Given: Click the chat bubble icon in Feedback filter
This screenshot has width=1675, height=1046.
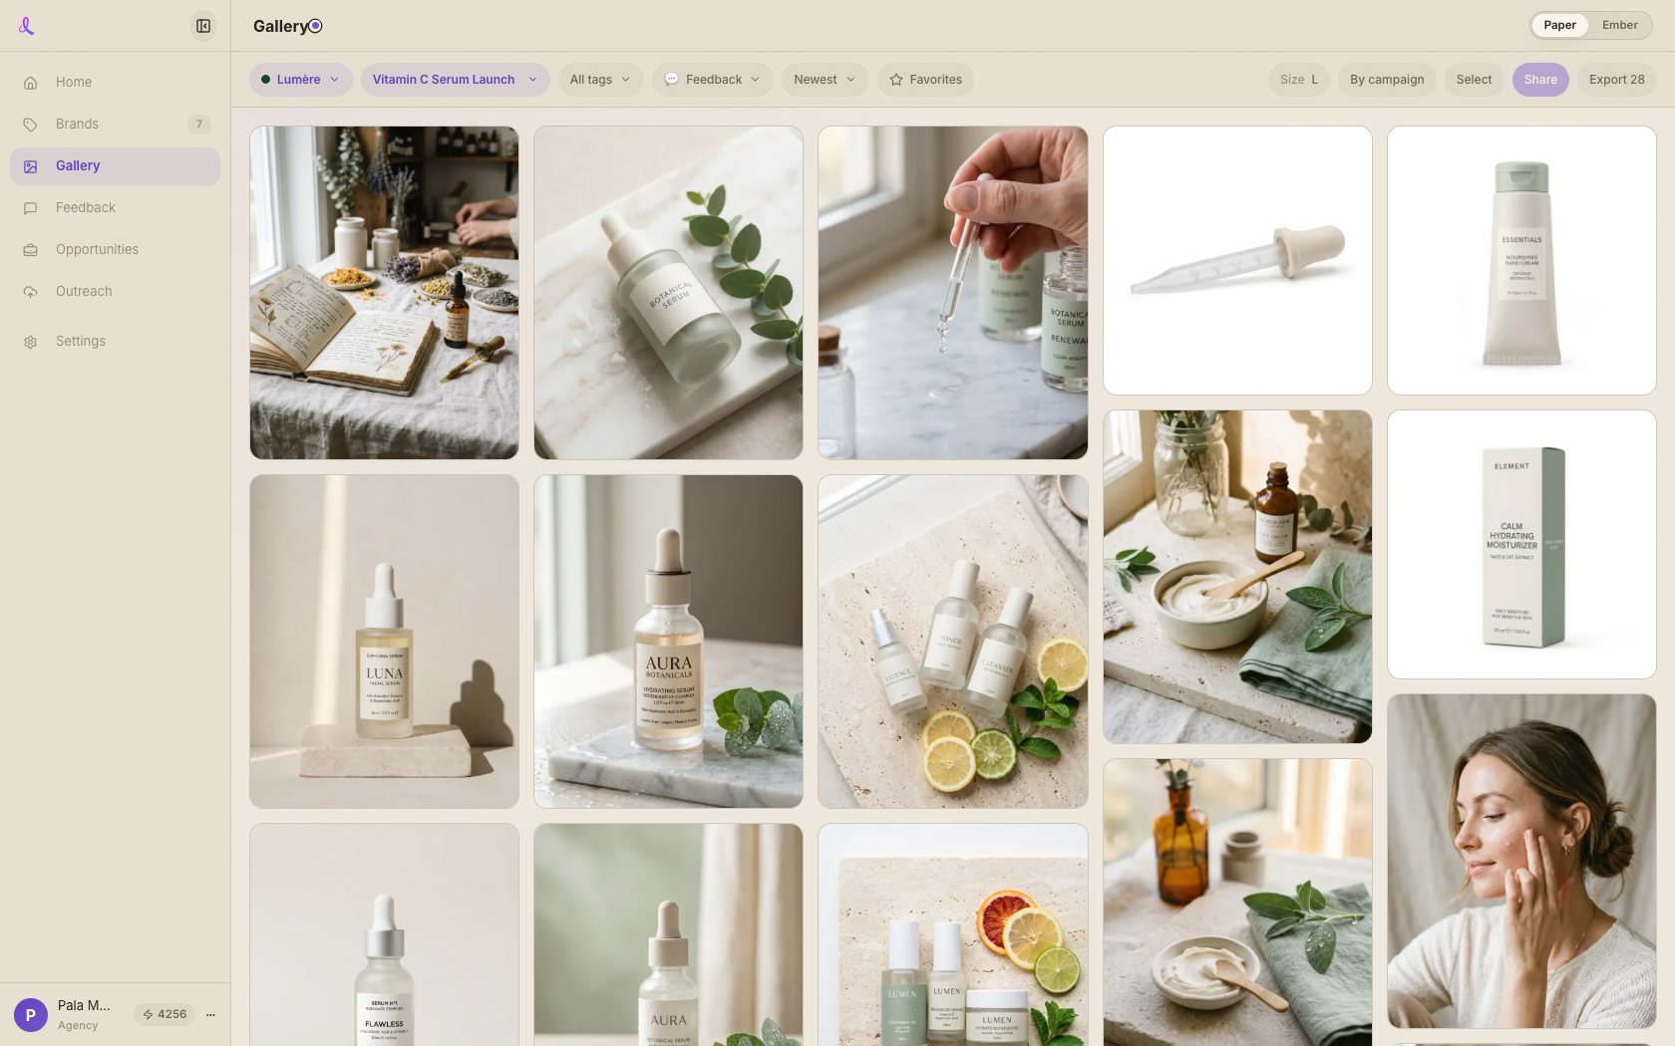Looking at the screenshot, I should (672, 80).
